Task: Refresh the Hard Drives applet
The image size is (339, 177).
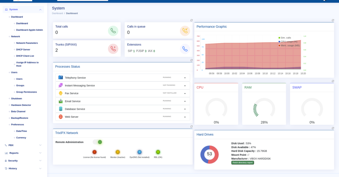Action: [x=333, y=128]
